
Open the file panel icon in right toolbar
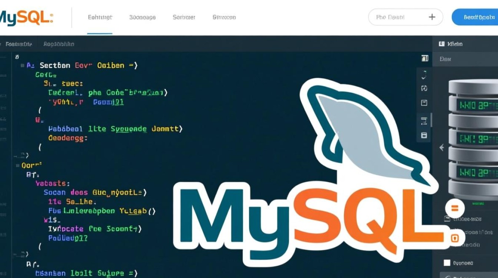[x=424, y=103]
